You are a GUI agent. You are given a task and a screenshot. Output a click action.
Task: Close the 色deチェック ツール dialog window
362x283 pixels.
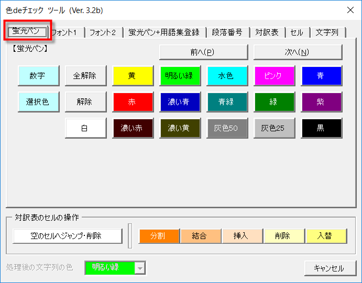point(349,10)
